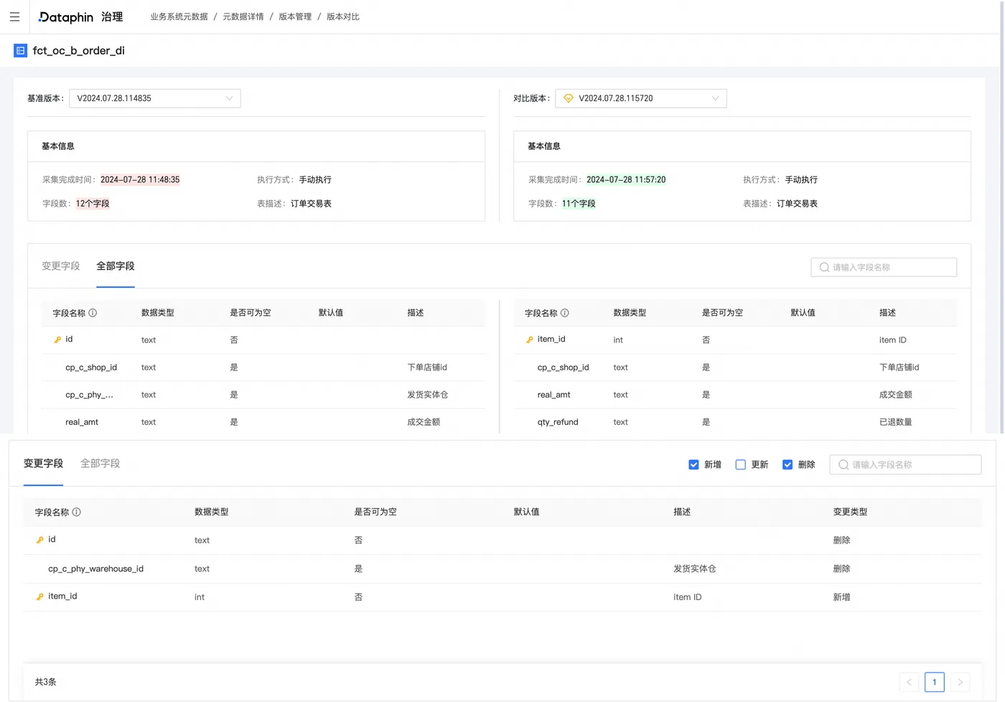
Task: Click page number 1 button
Action: coord(935,682)
